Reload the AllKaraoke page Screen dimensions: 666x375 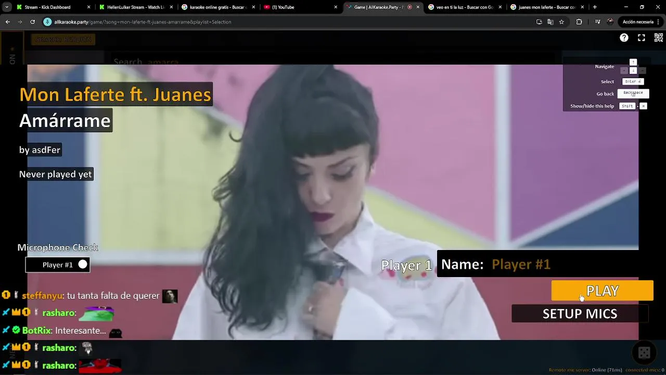click(32, 22)
